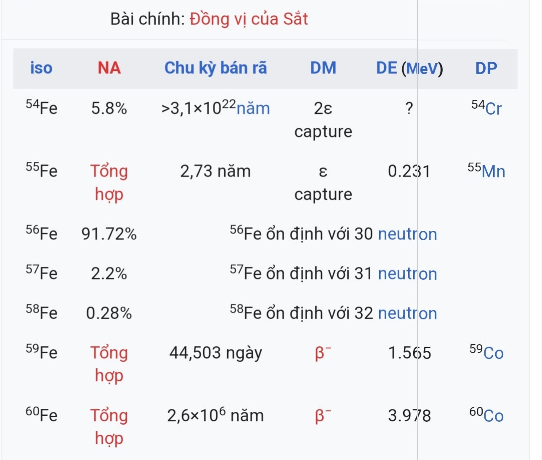Click Tổng hợp link in 55Fe row
Screen dimensions: 542x460
tap(109, 182)
